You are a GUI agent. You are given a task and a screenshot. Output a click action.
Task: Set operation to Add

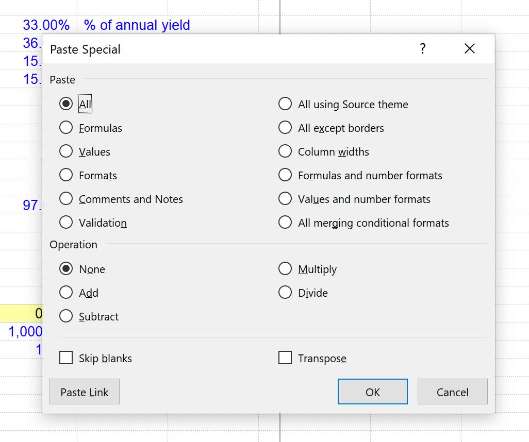click(x=66, y=293)
